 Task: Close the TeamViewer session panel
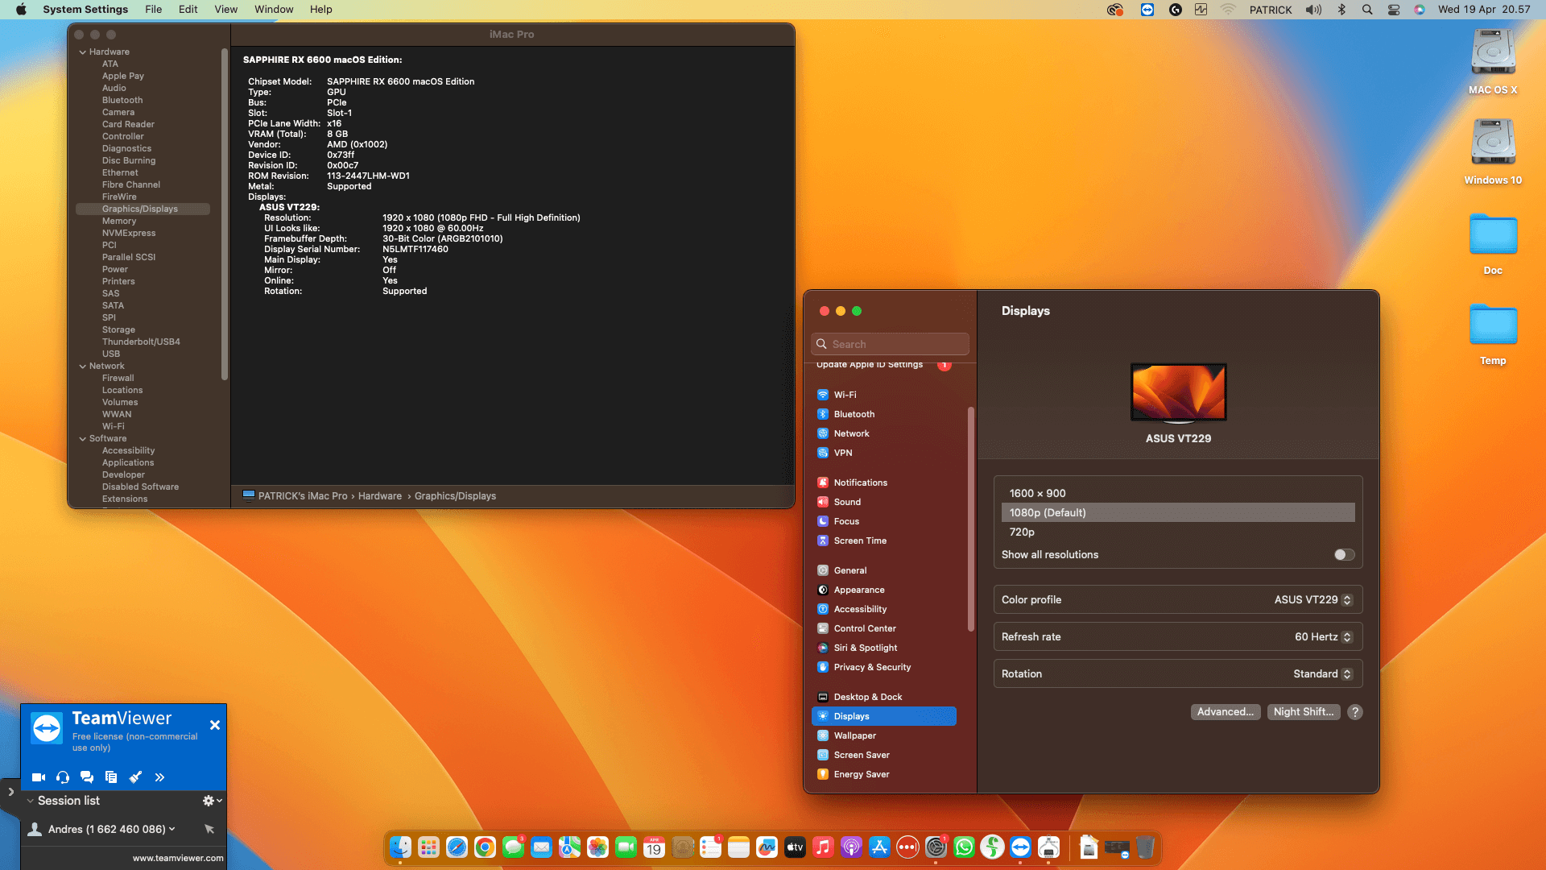(x=215, y=725)
